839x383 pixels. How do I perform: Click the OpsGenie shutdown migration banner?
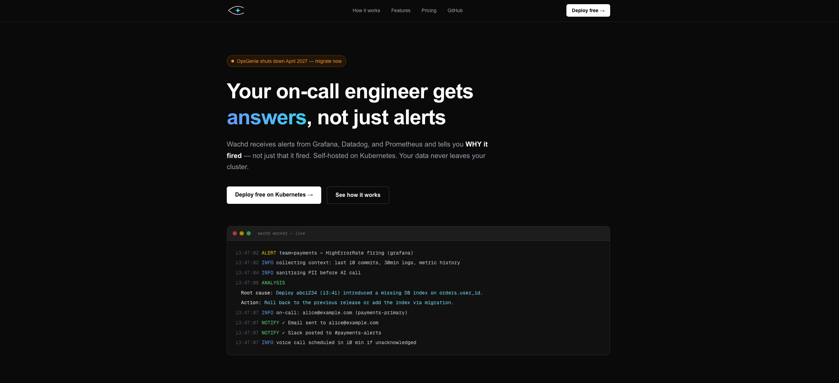[x=286, y=61]
